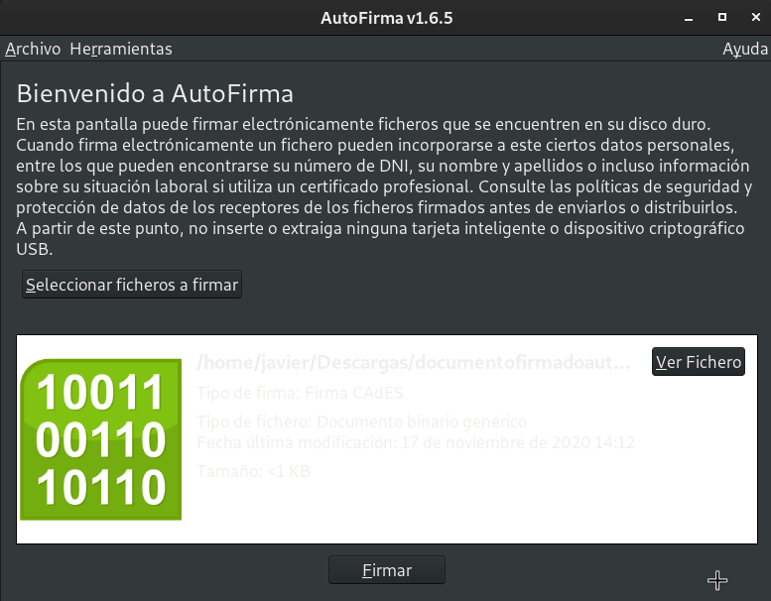Open the Archivo menu
This screenshot has height=601, width=771.
click(33, 50)
